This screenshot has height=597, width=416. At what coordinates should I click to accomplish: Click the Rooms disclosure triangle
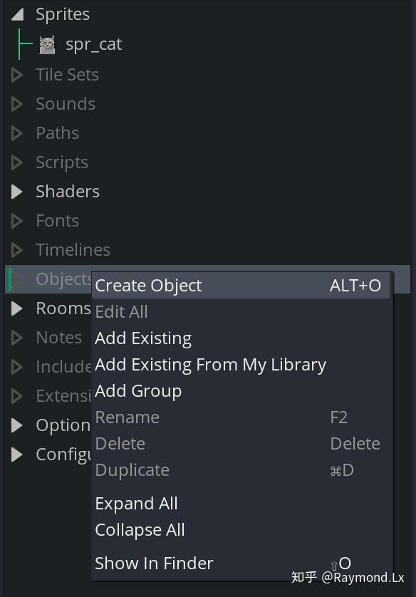pyautogui.click(x=16, y=308)
